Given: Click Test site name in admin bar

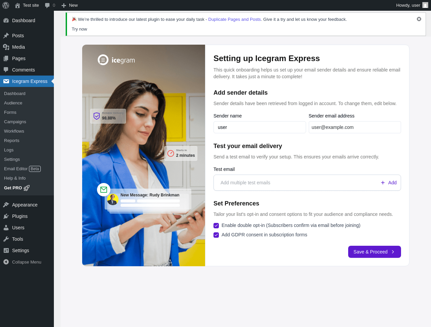Looking at the screenshot, I should coord(31,5).
